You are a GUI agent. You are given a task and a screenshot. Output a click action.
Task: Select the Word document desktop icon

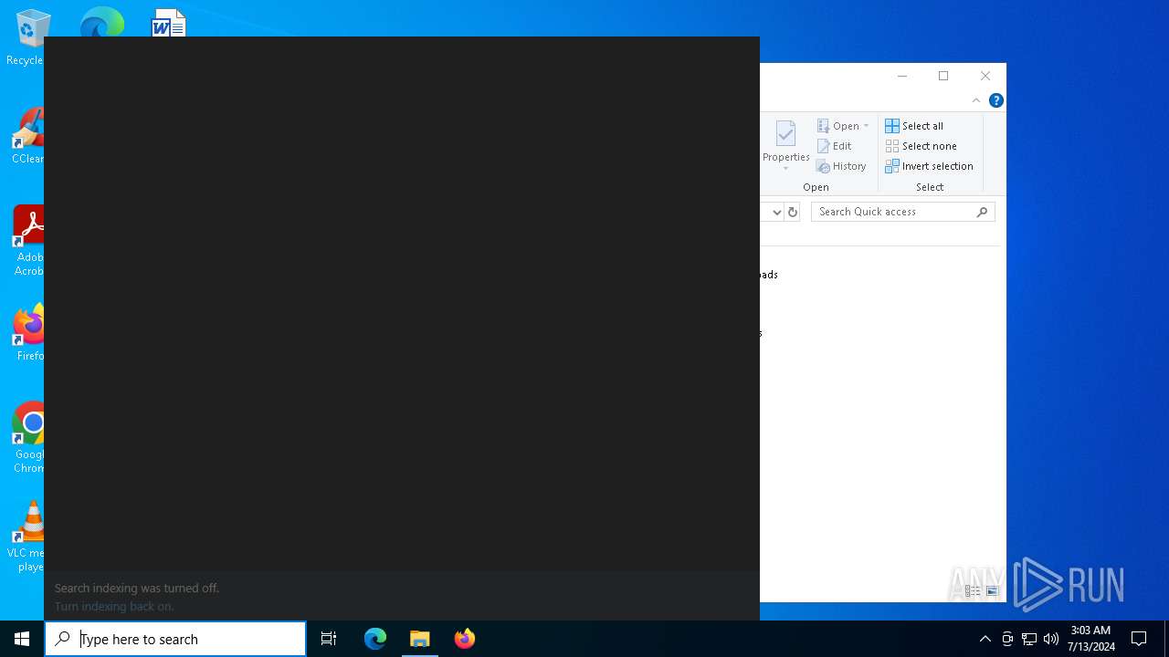pyautogui.click(x=169, y=23)
